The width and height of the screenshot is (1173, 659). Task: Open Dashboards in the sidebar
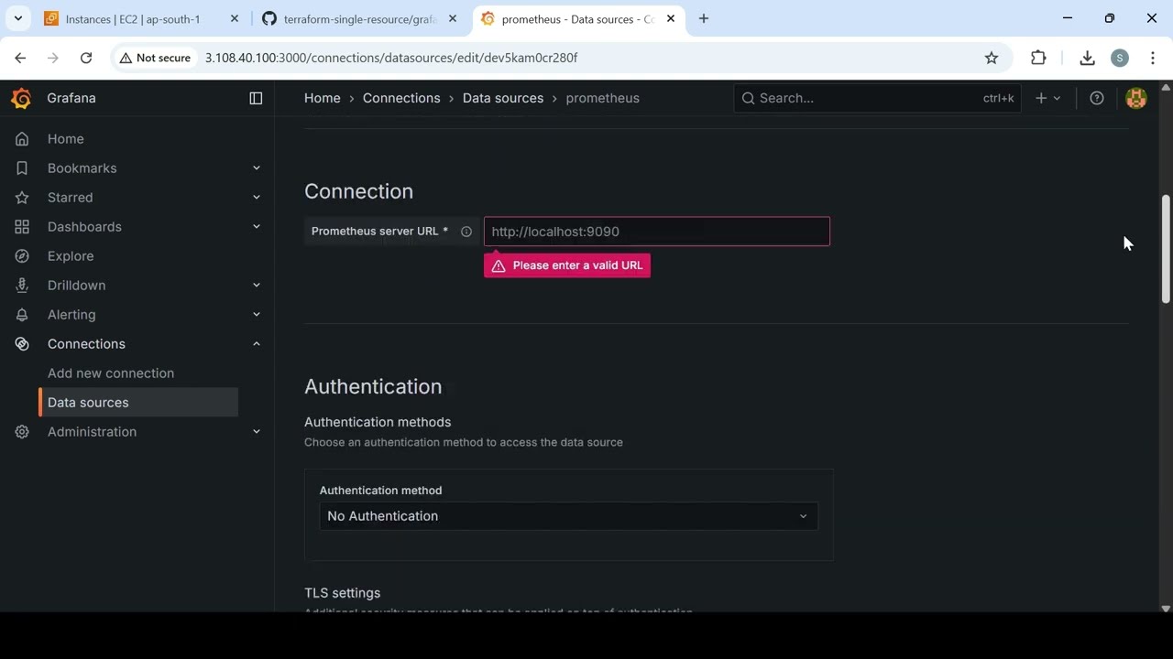point(84,227)
